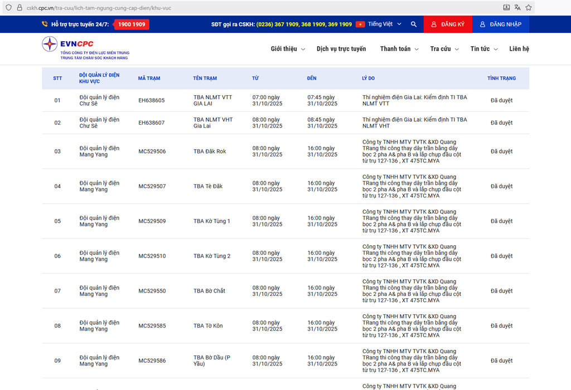571x390 pixels.
Task: Click the shield tracking protection icon
Action: click(x=9, y=8)
